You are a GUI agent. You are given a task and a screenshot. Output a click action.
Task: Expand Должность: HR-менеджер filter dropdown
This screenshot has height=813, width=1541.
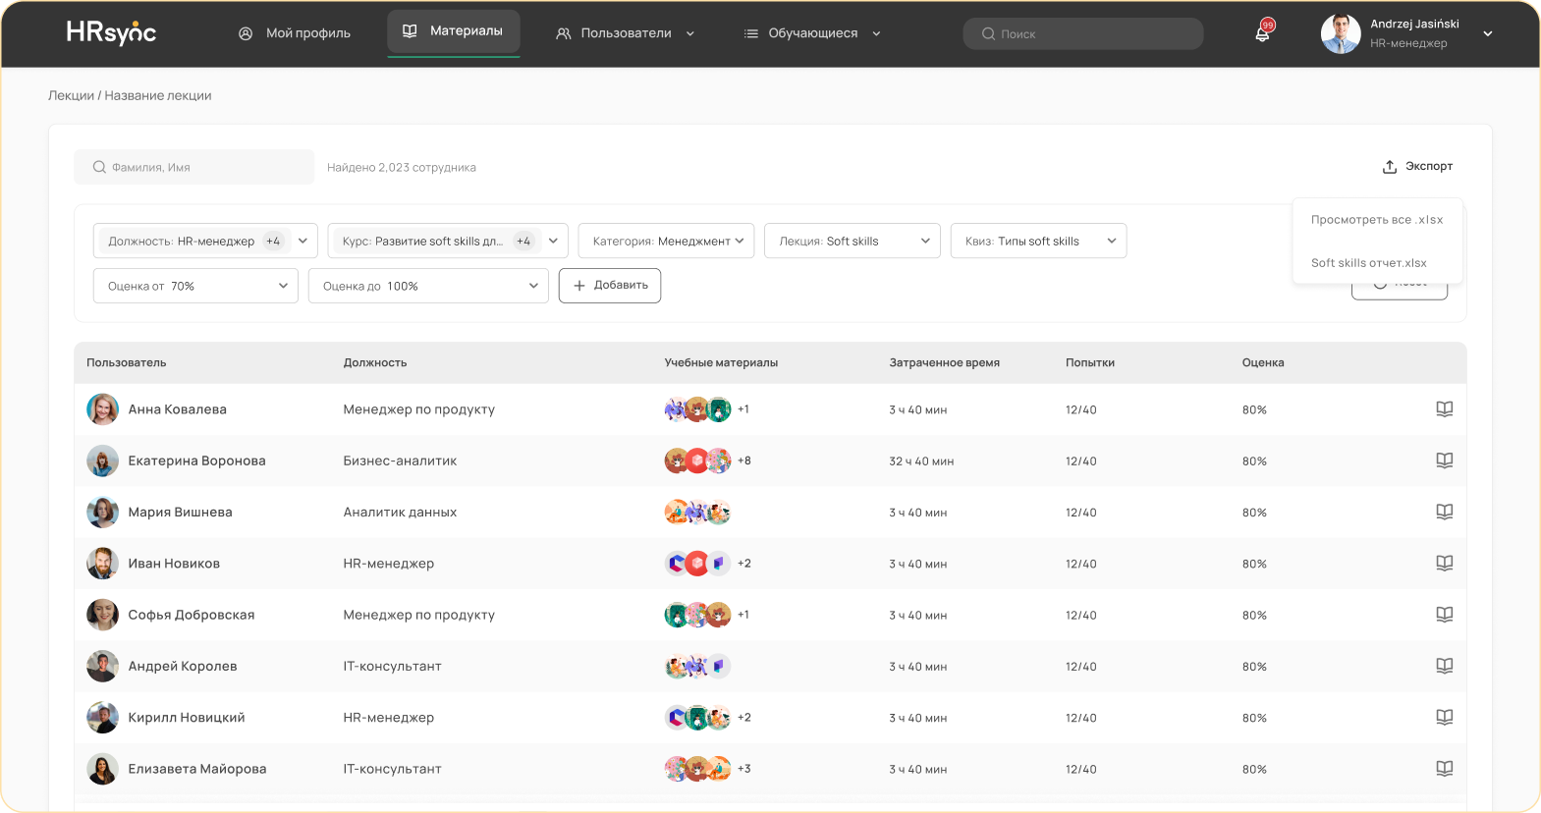pos(205,241)
